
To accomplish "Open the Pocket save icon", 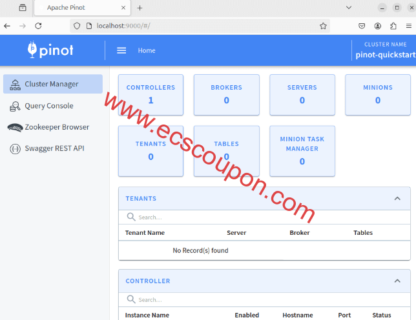I will [x=362, y=26].
